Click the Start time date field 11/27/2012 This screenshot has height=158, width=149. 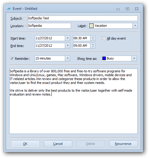pos(50,38)
